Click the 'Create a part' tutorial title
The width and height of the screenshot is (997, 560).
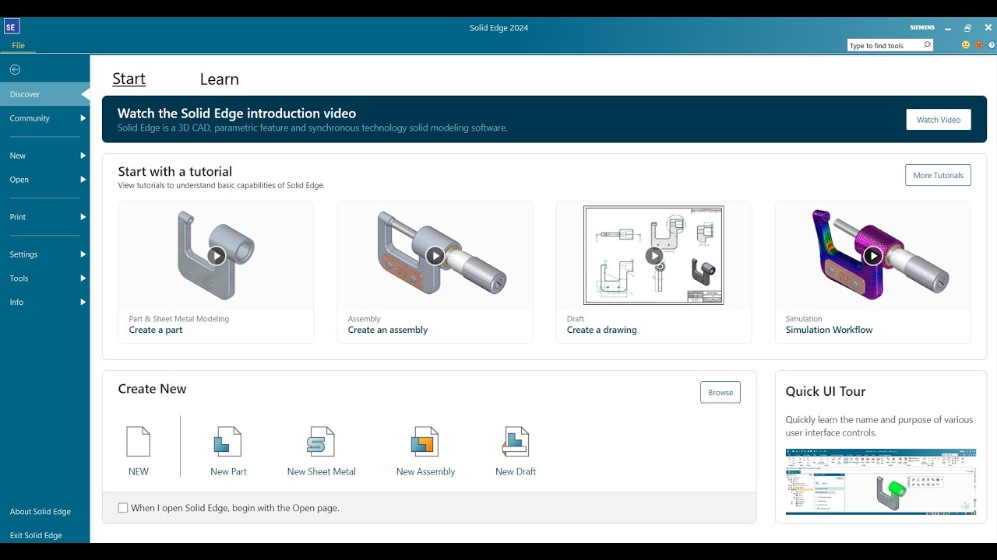156,330
